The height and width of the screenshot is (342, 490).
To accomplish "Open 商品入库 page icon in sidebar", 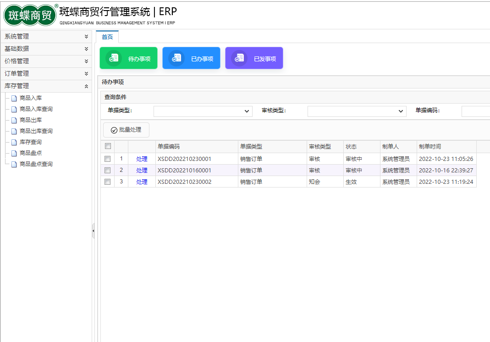I will pyautogui.click(x=14, y=98).
